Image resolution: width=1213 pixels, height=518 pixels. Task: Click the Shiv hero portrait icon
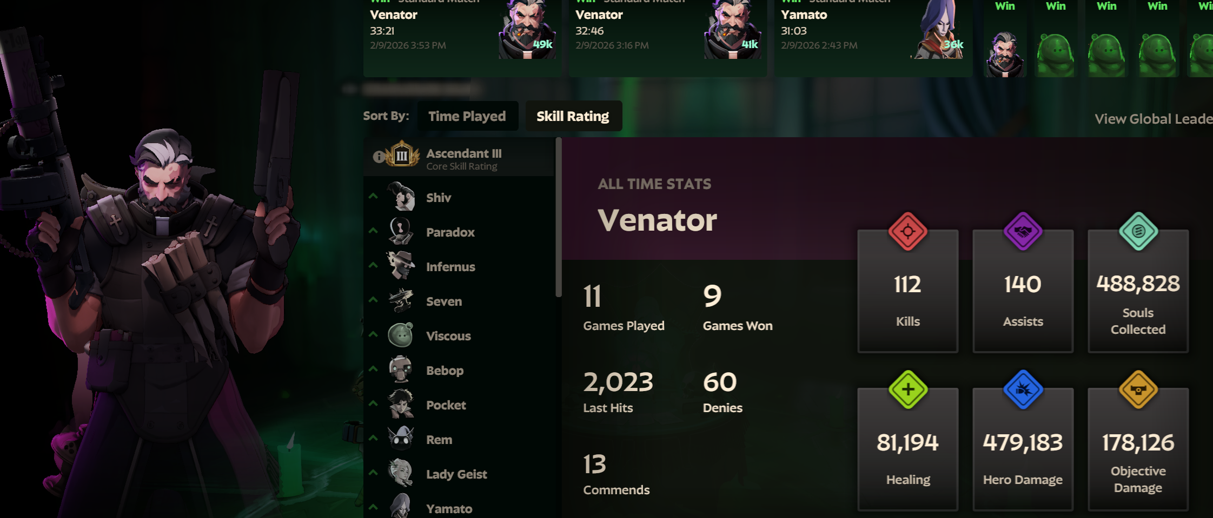(x=401, y=197)
